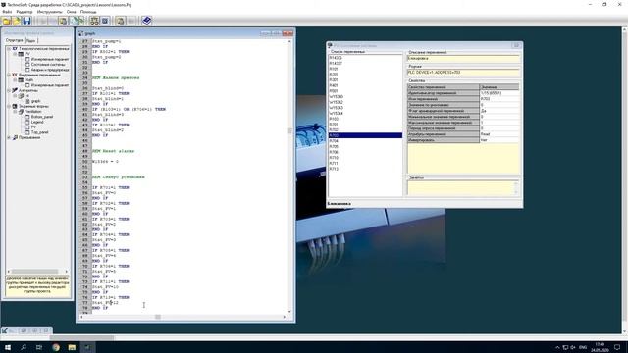Click the ENG language indicator
The image size is (628, 353).
[583, 347]
